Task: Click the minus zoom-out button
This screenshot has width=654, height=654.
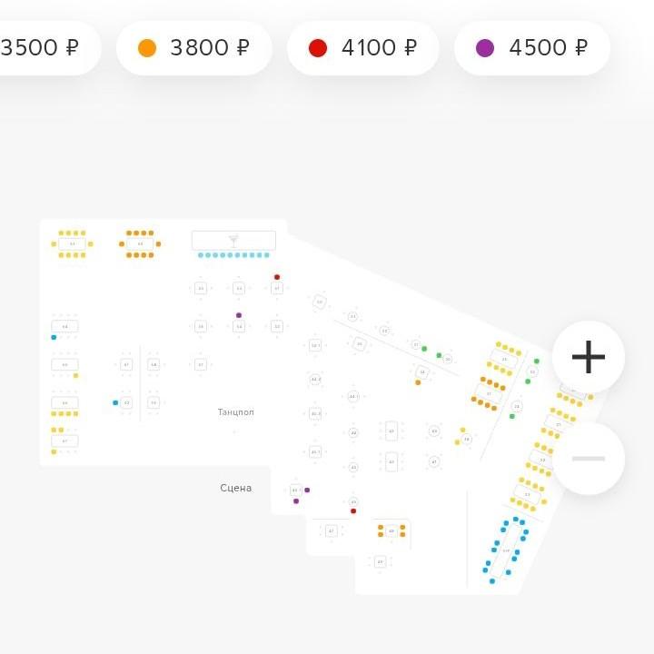Action: coord(588,459)
